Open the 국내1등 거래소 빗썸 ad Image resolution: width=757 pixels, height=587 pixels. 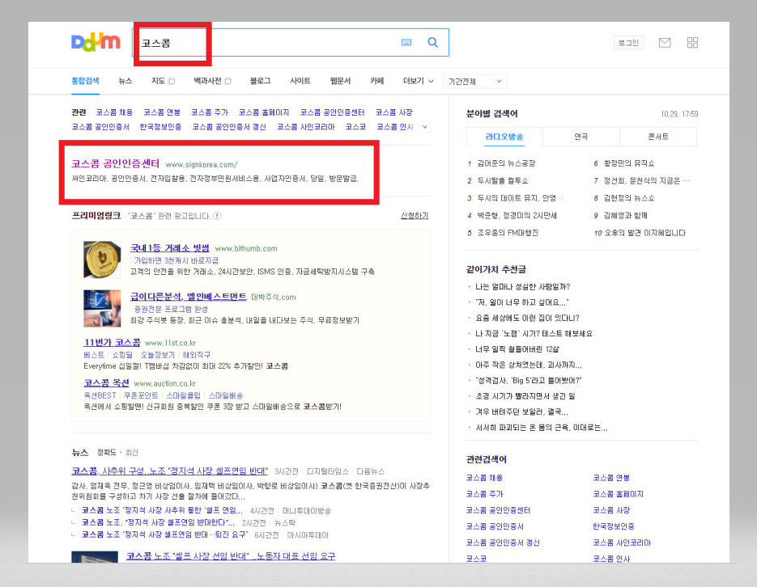[x=169, y=247]
